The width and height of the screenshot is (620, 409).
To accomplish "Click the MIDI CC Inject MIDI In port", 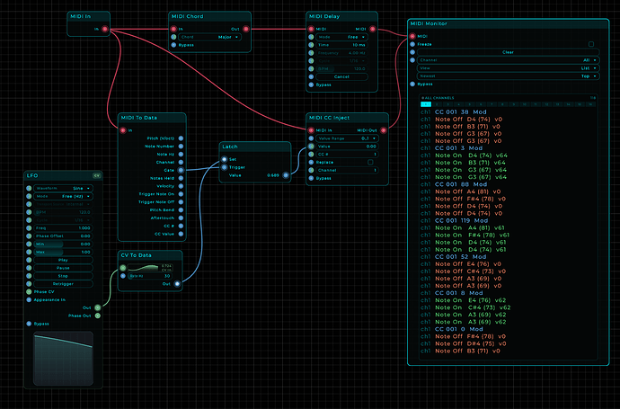I will (311, 130).
